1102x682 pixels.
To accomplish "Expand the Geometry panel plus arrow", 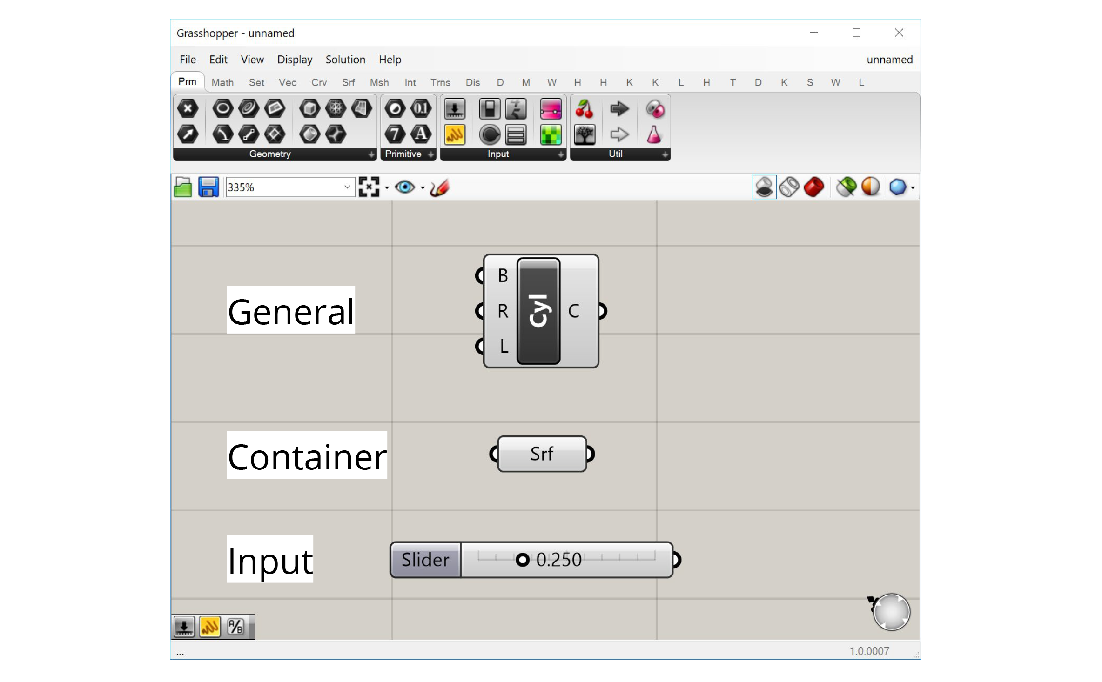I will [371, 154].
